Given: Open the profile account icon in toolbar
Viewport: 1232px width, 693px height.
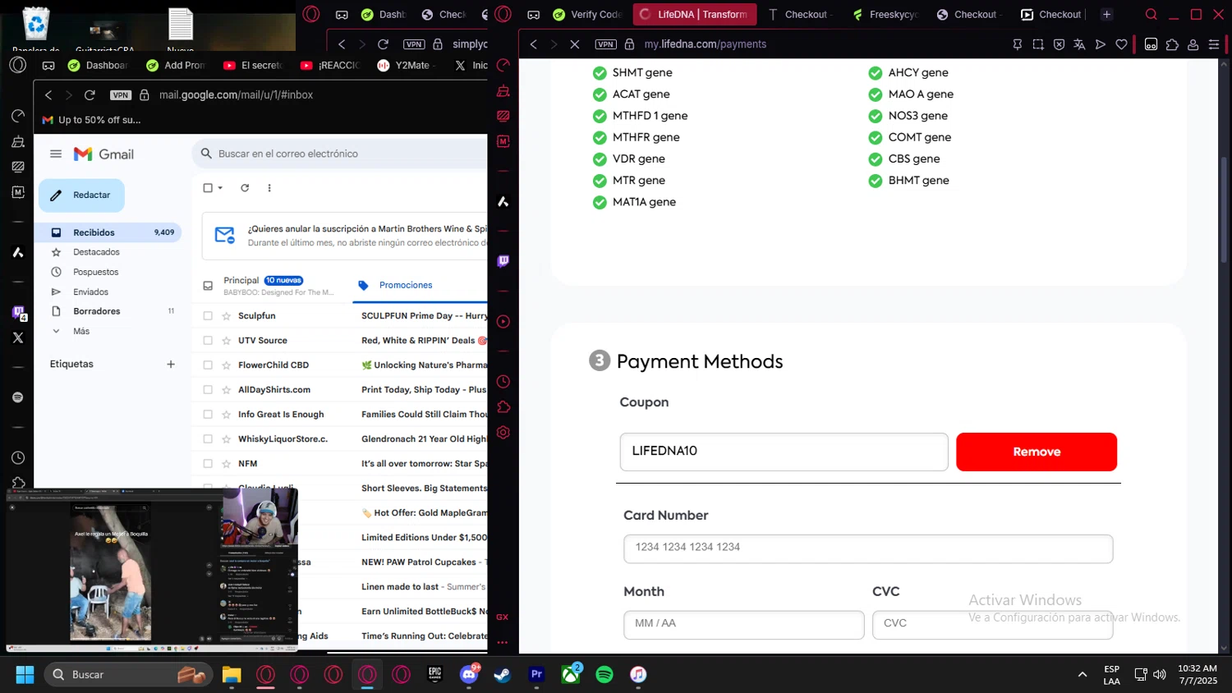Looking at the screenshot, I should [1193, 44].
